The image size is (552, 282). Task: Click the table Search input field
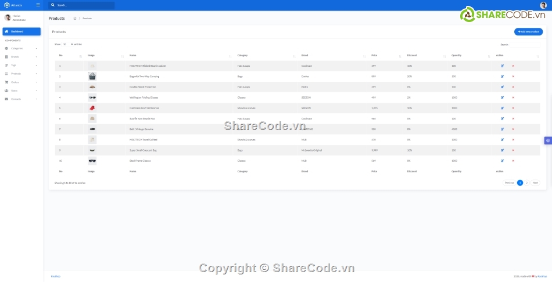(x=525, y=44)
